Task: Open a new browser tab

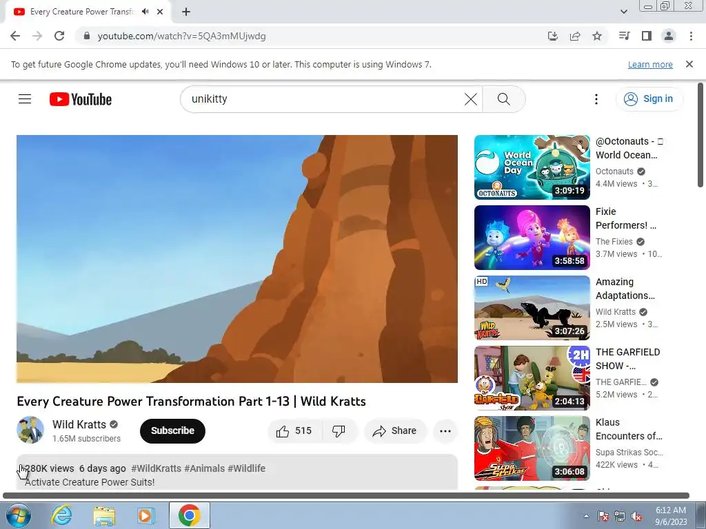Action: point(186,12)
